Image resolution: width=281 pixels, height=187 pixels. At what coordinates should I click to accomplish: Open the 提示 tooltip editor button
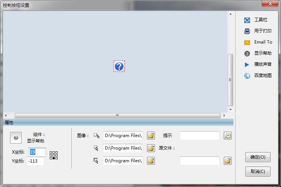[x=227, y=136]
